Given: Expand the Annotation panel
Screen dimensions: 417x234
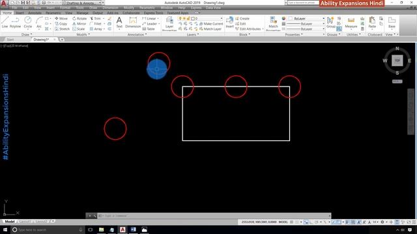Looking at the screenshot, I should pyautogui.click(x=137, y=34).
